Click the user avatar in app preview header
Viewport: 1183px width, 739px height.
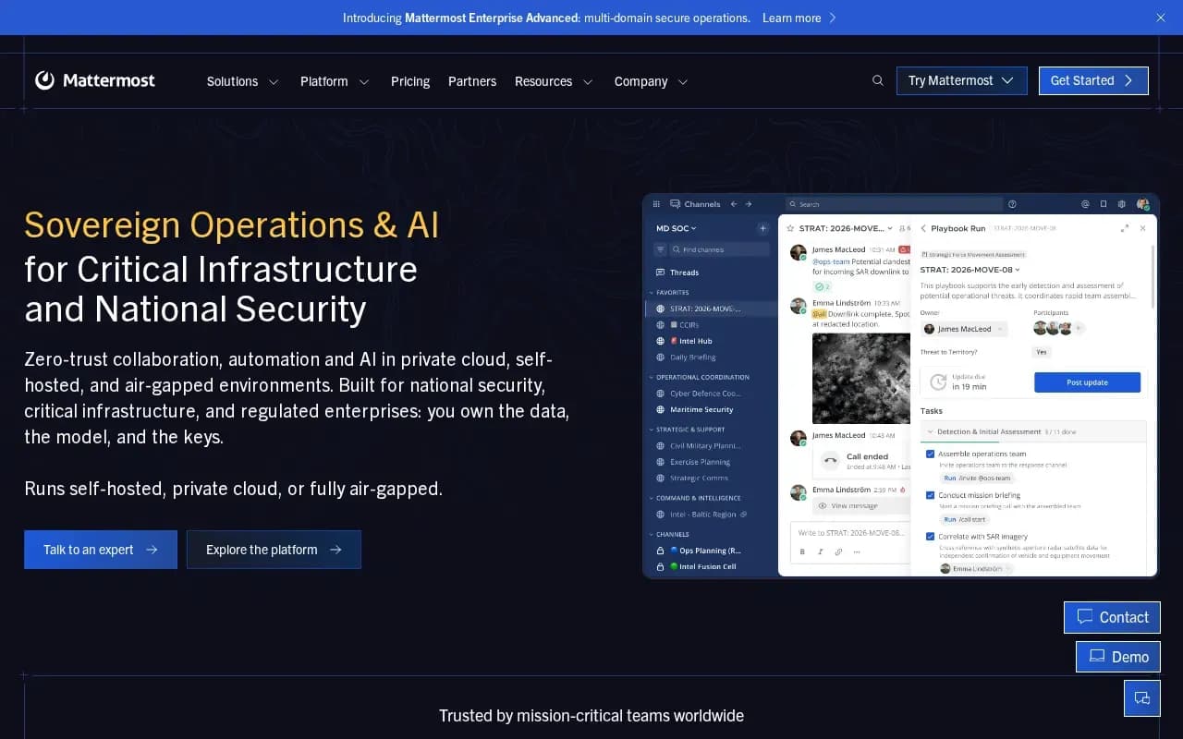pos(1143,204)
